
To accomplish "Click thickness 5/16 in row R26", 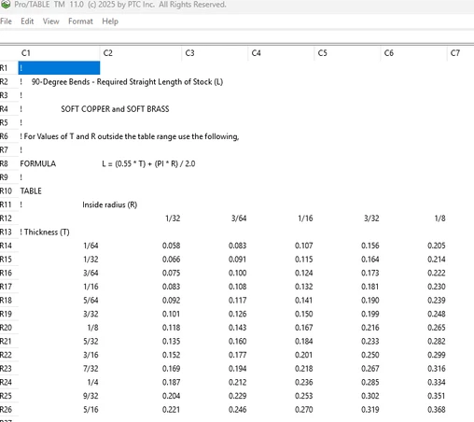I will coord(91,410).
